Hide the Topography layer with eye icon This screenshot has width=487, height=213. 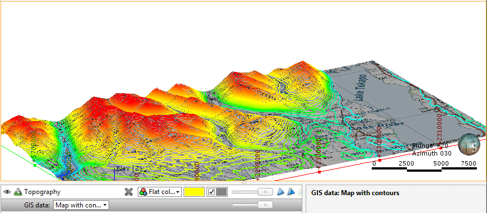pos(7,192)
